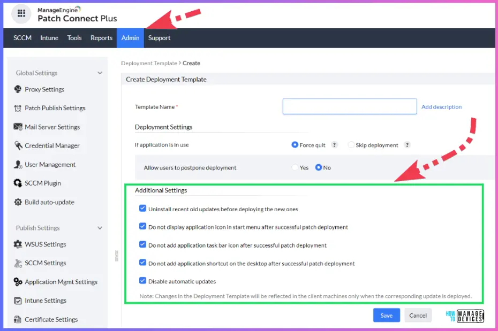This screenshot has width=498, height=331.
Task: Choose No for allow postpone deployment
Action: pos(318,167)
